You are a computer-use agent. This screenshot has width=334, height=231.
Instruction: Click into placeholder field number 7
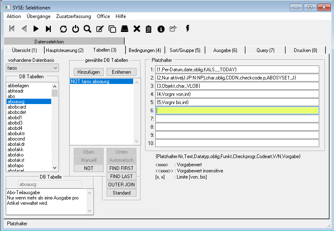237,119
